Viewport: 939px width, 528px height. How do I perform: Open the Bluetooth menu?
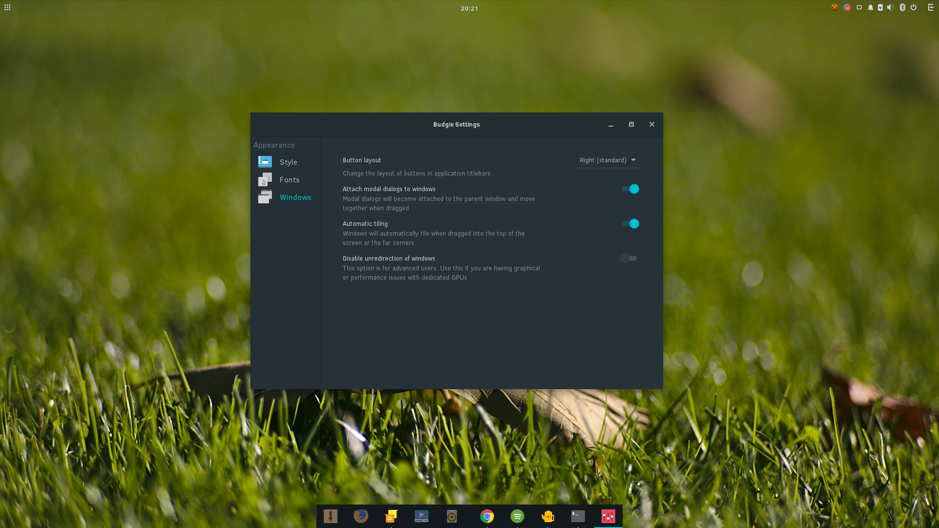903,7
